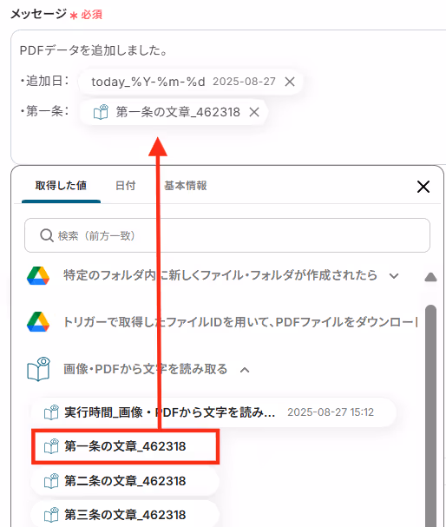The height and width of the screenshot is (527, 446).
Task: Click the 特定のフォルダ内に新しくファイル・フォルダが作成されたら label
Action: click(x=220, y=275)
